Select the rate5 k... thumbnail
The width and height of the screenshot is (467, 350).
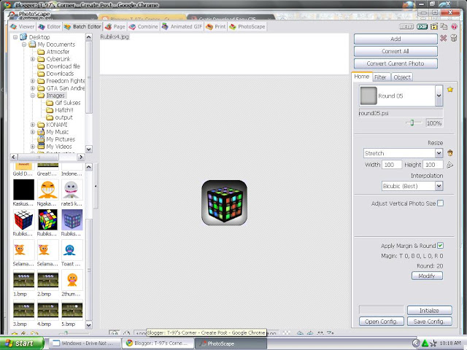pyautogui.click(x=72, y=190)
